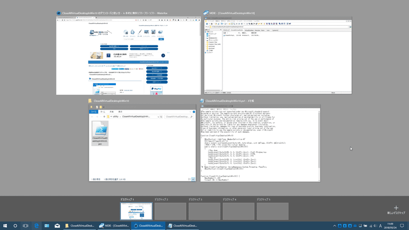Launch Microsoft Edge from taskbar

coord(36,225)
